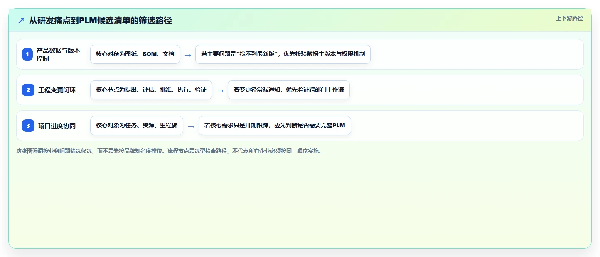This screenshot has height=257, width=600.
Task: Click the arrow icon beside the title
Action: (21, 20)
